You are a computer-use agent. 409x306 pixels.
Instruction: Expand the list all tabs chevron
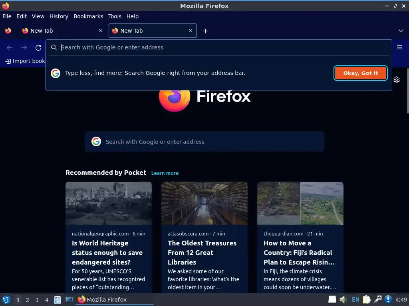click(x=401, y=31)
